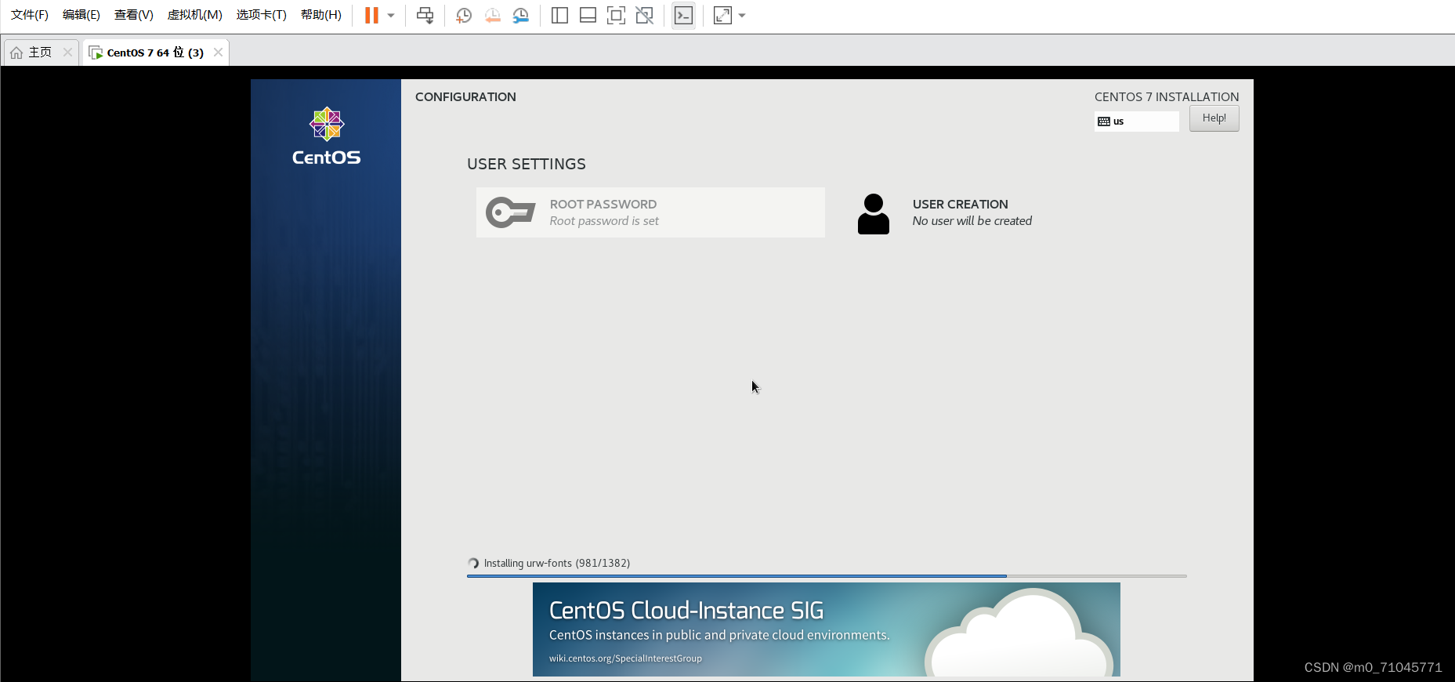Close the CentOS 7 64 位 (3) tab
Image resolution: width=1455 pixels, height=682 pixels.
point(218,53)
